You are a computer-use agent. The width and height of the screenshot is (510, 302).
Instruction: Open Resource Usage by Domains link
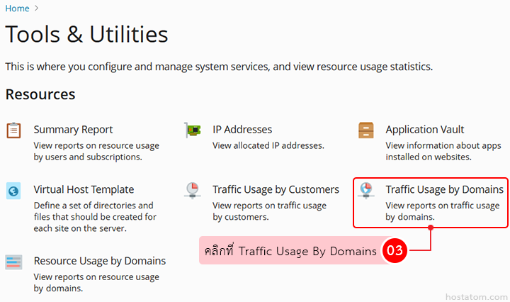coord(99,261)
